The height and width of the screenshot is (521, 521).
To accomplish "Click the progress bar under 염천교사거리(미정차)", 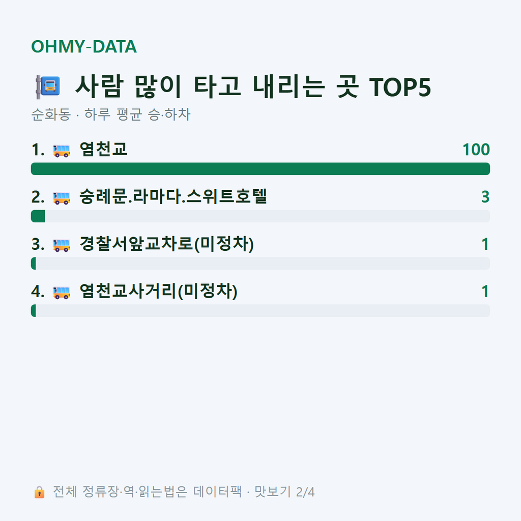I will [x=260, y=311].
